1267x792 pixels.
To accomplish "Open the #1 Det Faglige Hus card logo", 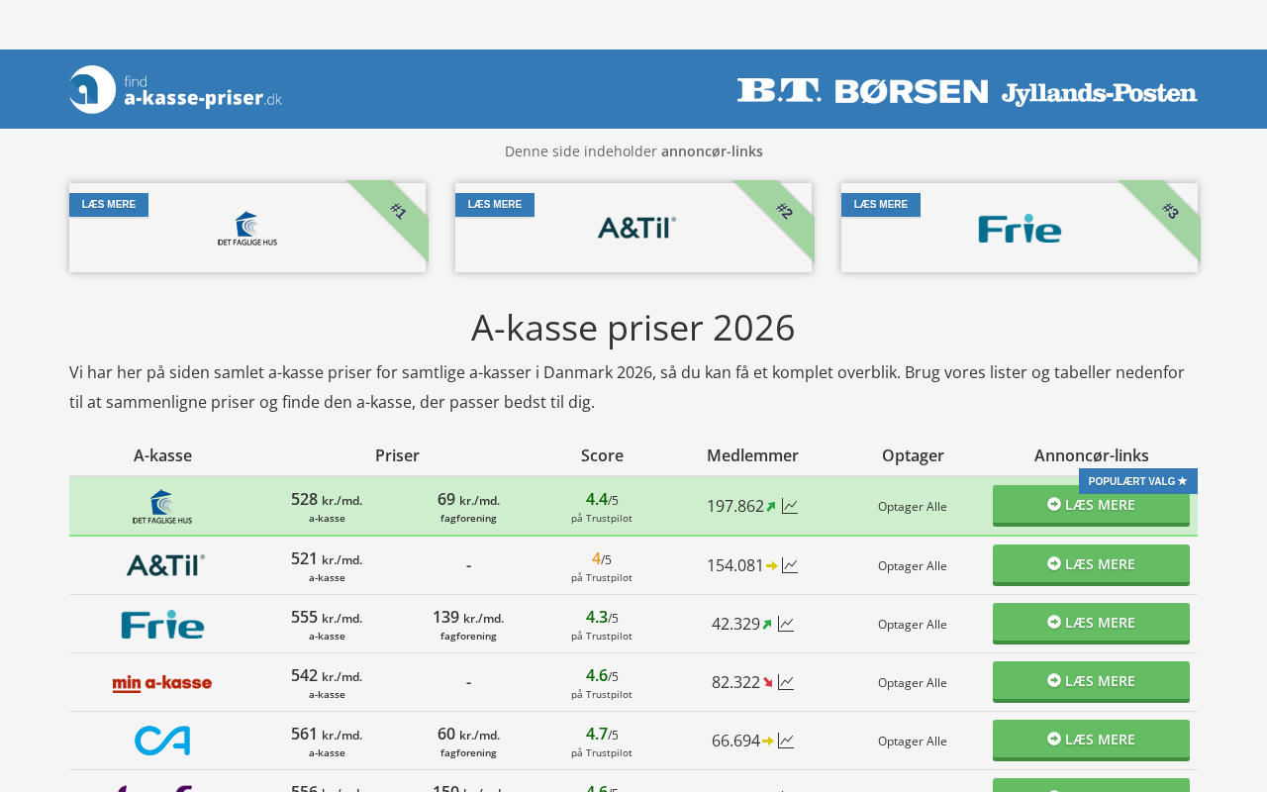I will [x=247, y=228].
